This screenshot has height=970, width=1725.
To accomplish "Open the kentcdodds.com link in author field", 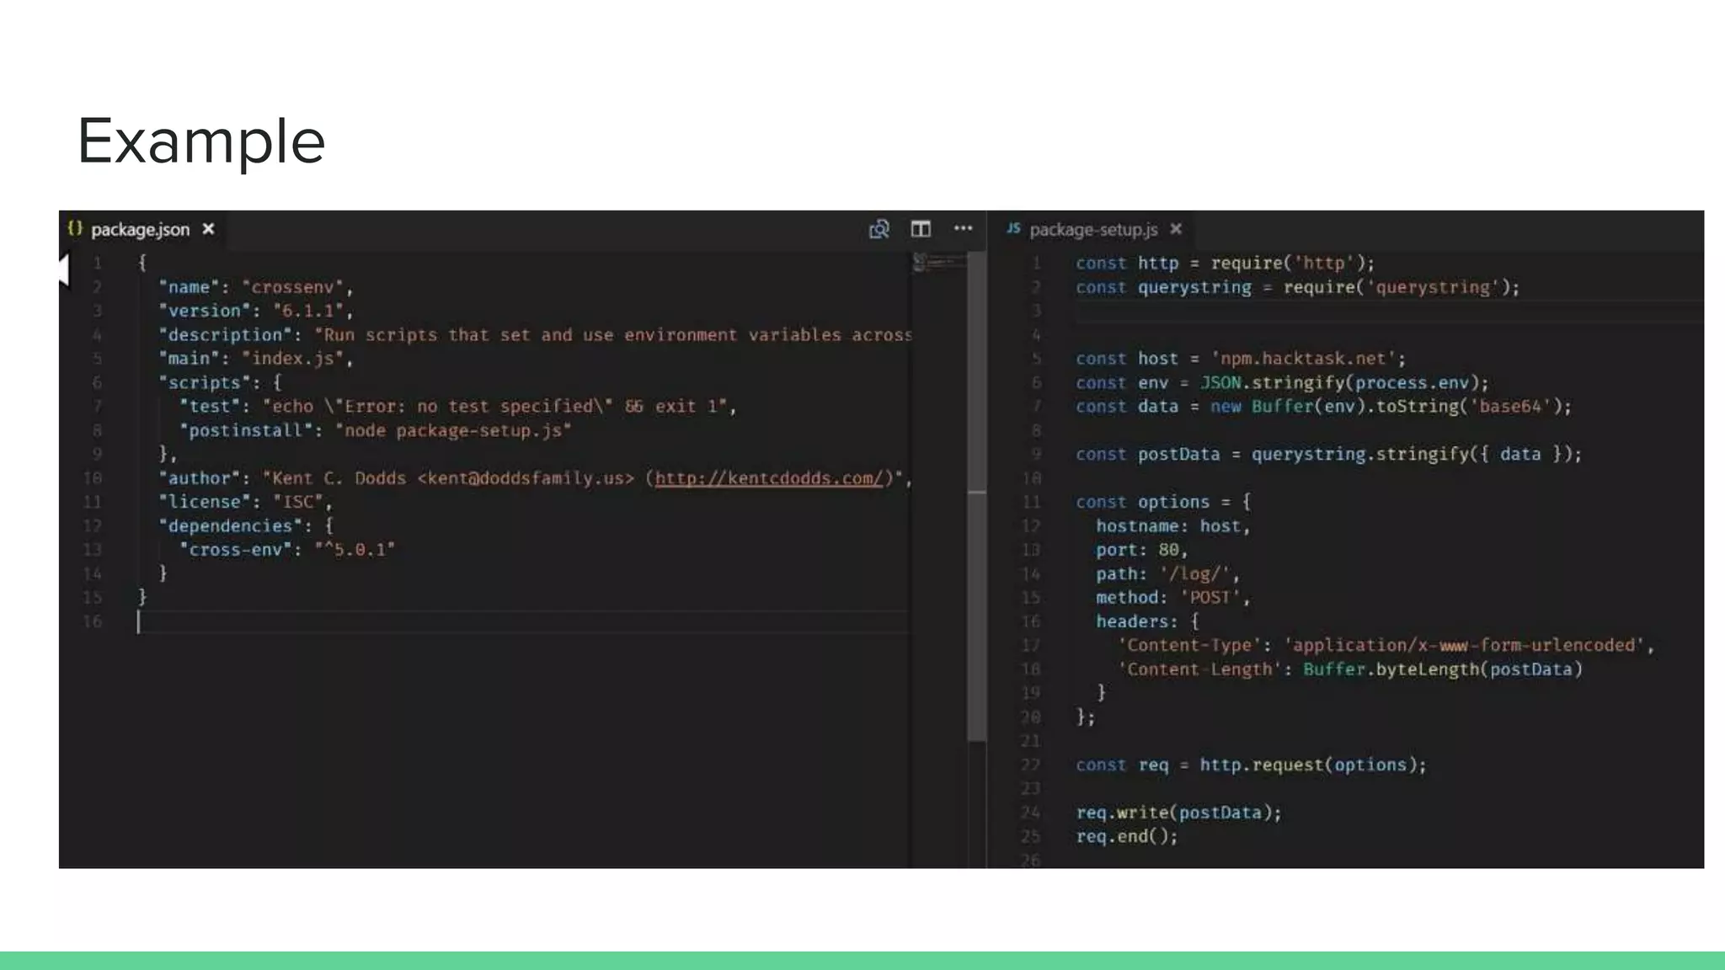I will 768,478.
